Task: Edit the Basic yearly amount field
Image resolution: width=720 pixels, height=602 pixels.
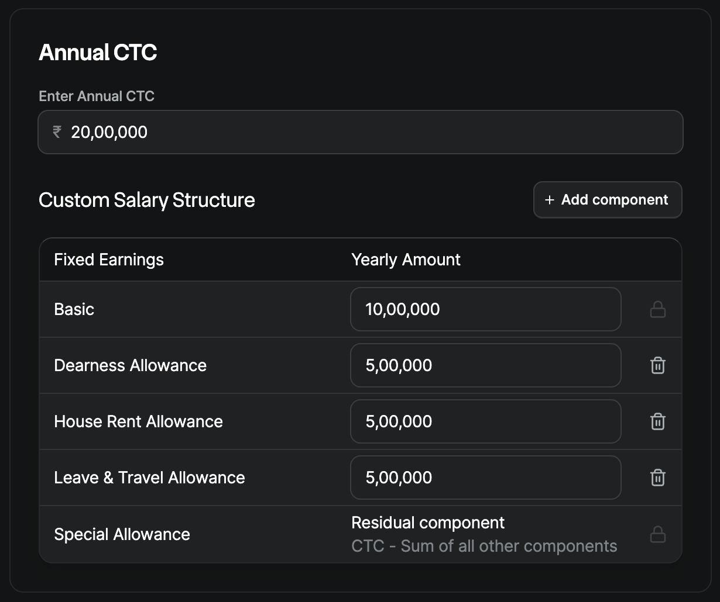Action: coord(486,309)
